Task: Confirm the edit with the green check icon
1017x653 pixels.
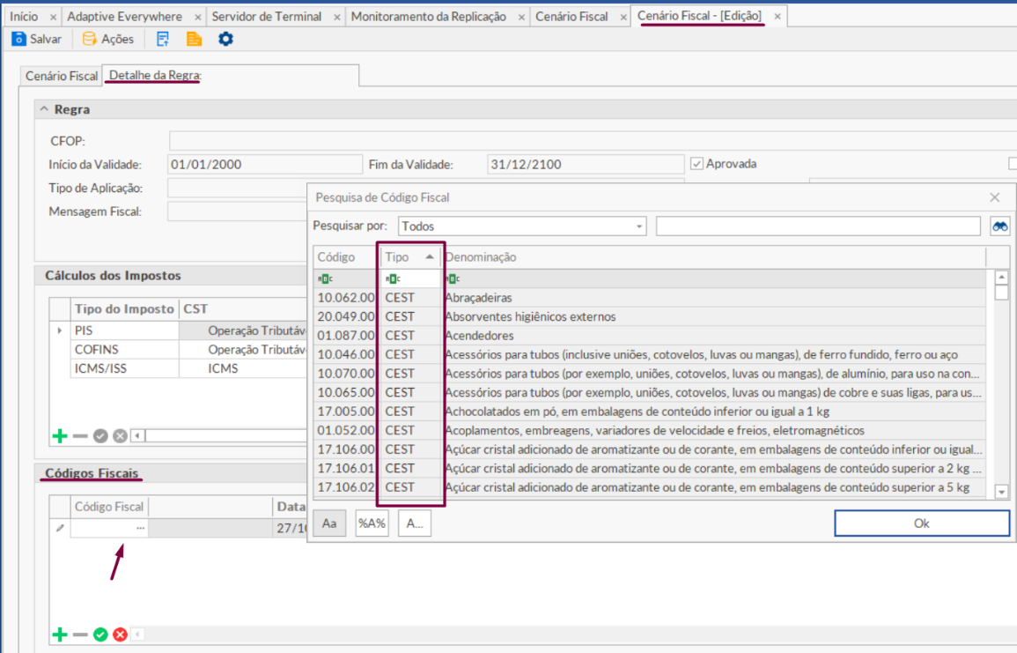Action: pyautogui.click(x=99, y=634)
